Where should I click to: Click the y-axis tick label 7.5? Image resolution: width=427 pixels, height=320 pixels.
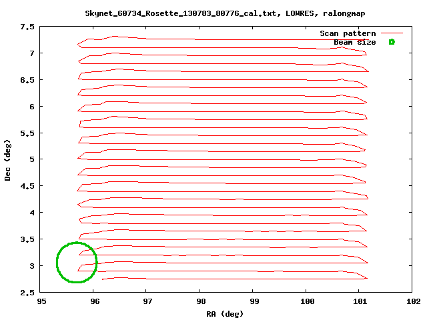coord(27,27)
